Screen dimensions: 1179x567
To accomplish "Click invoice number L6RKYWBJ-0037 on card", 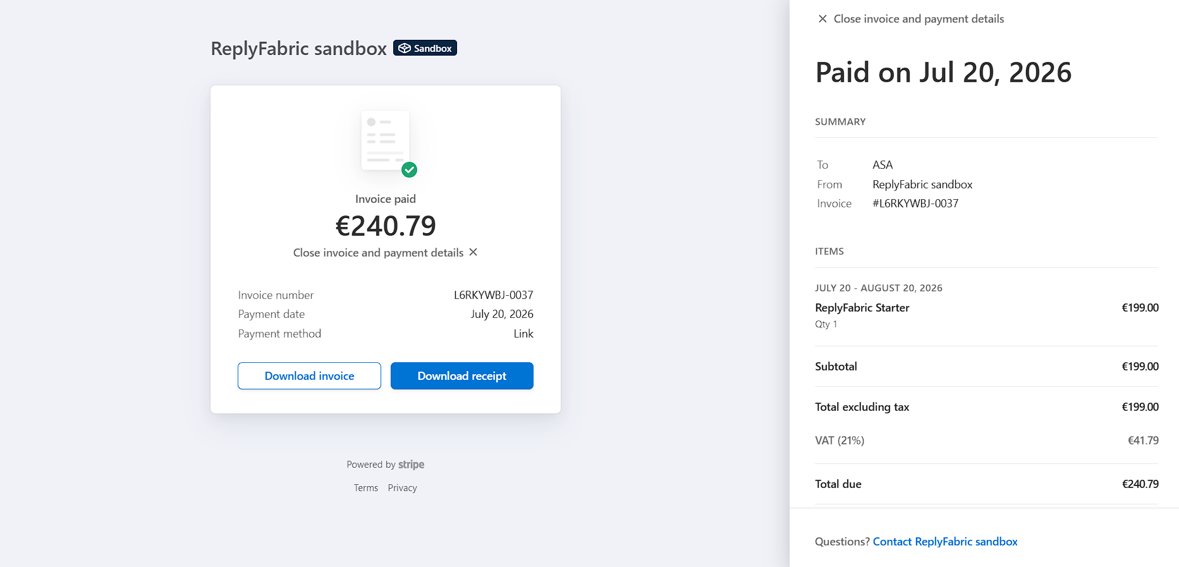I will (494, 295).
